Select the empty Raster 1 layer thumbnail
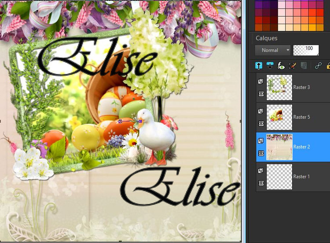Image resolution: width=330 pixels, height=243 pixels. click(279, 177)
